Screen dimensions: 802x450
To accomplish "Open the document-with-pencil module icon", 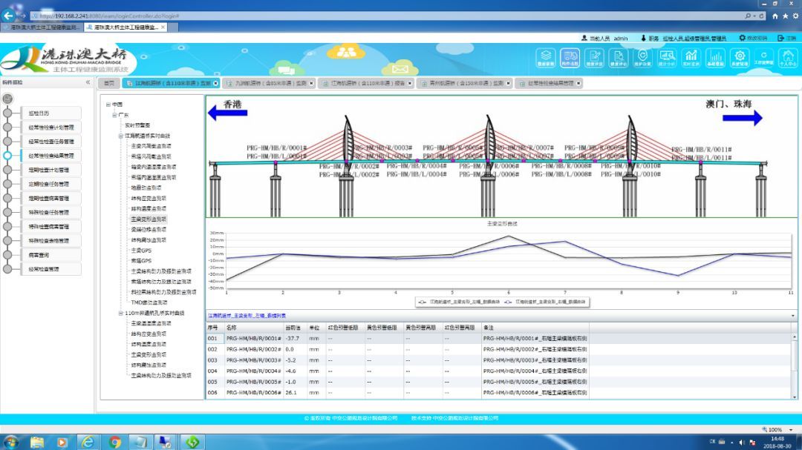I will pyautogui.click(x=594, y=58).
